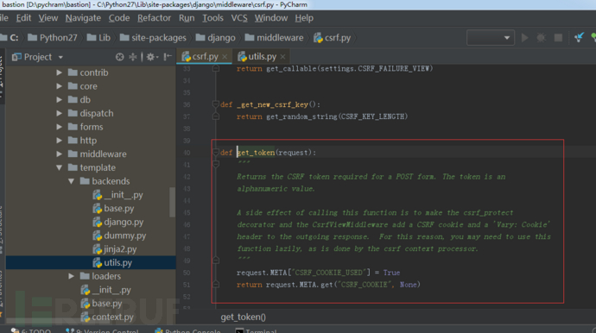The image size is (596, 333).
Task: Open the View menu
Action: coord(48,18)
